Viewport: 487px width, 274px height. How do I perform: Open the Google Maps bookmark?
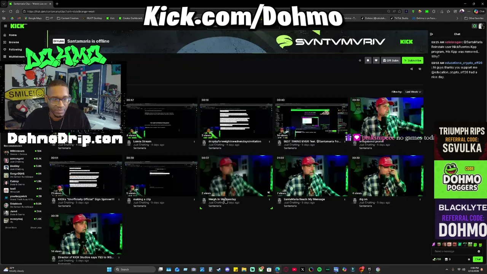pyautogui.click(x=33, y=18)
